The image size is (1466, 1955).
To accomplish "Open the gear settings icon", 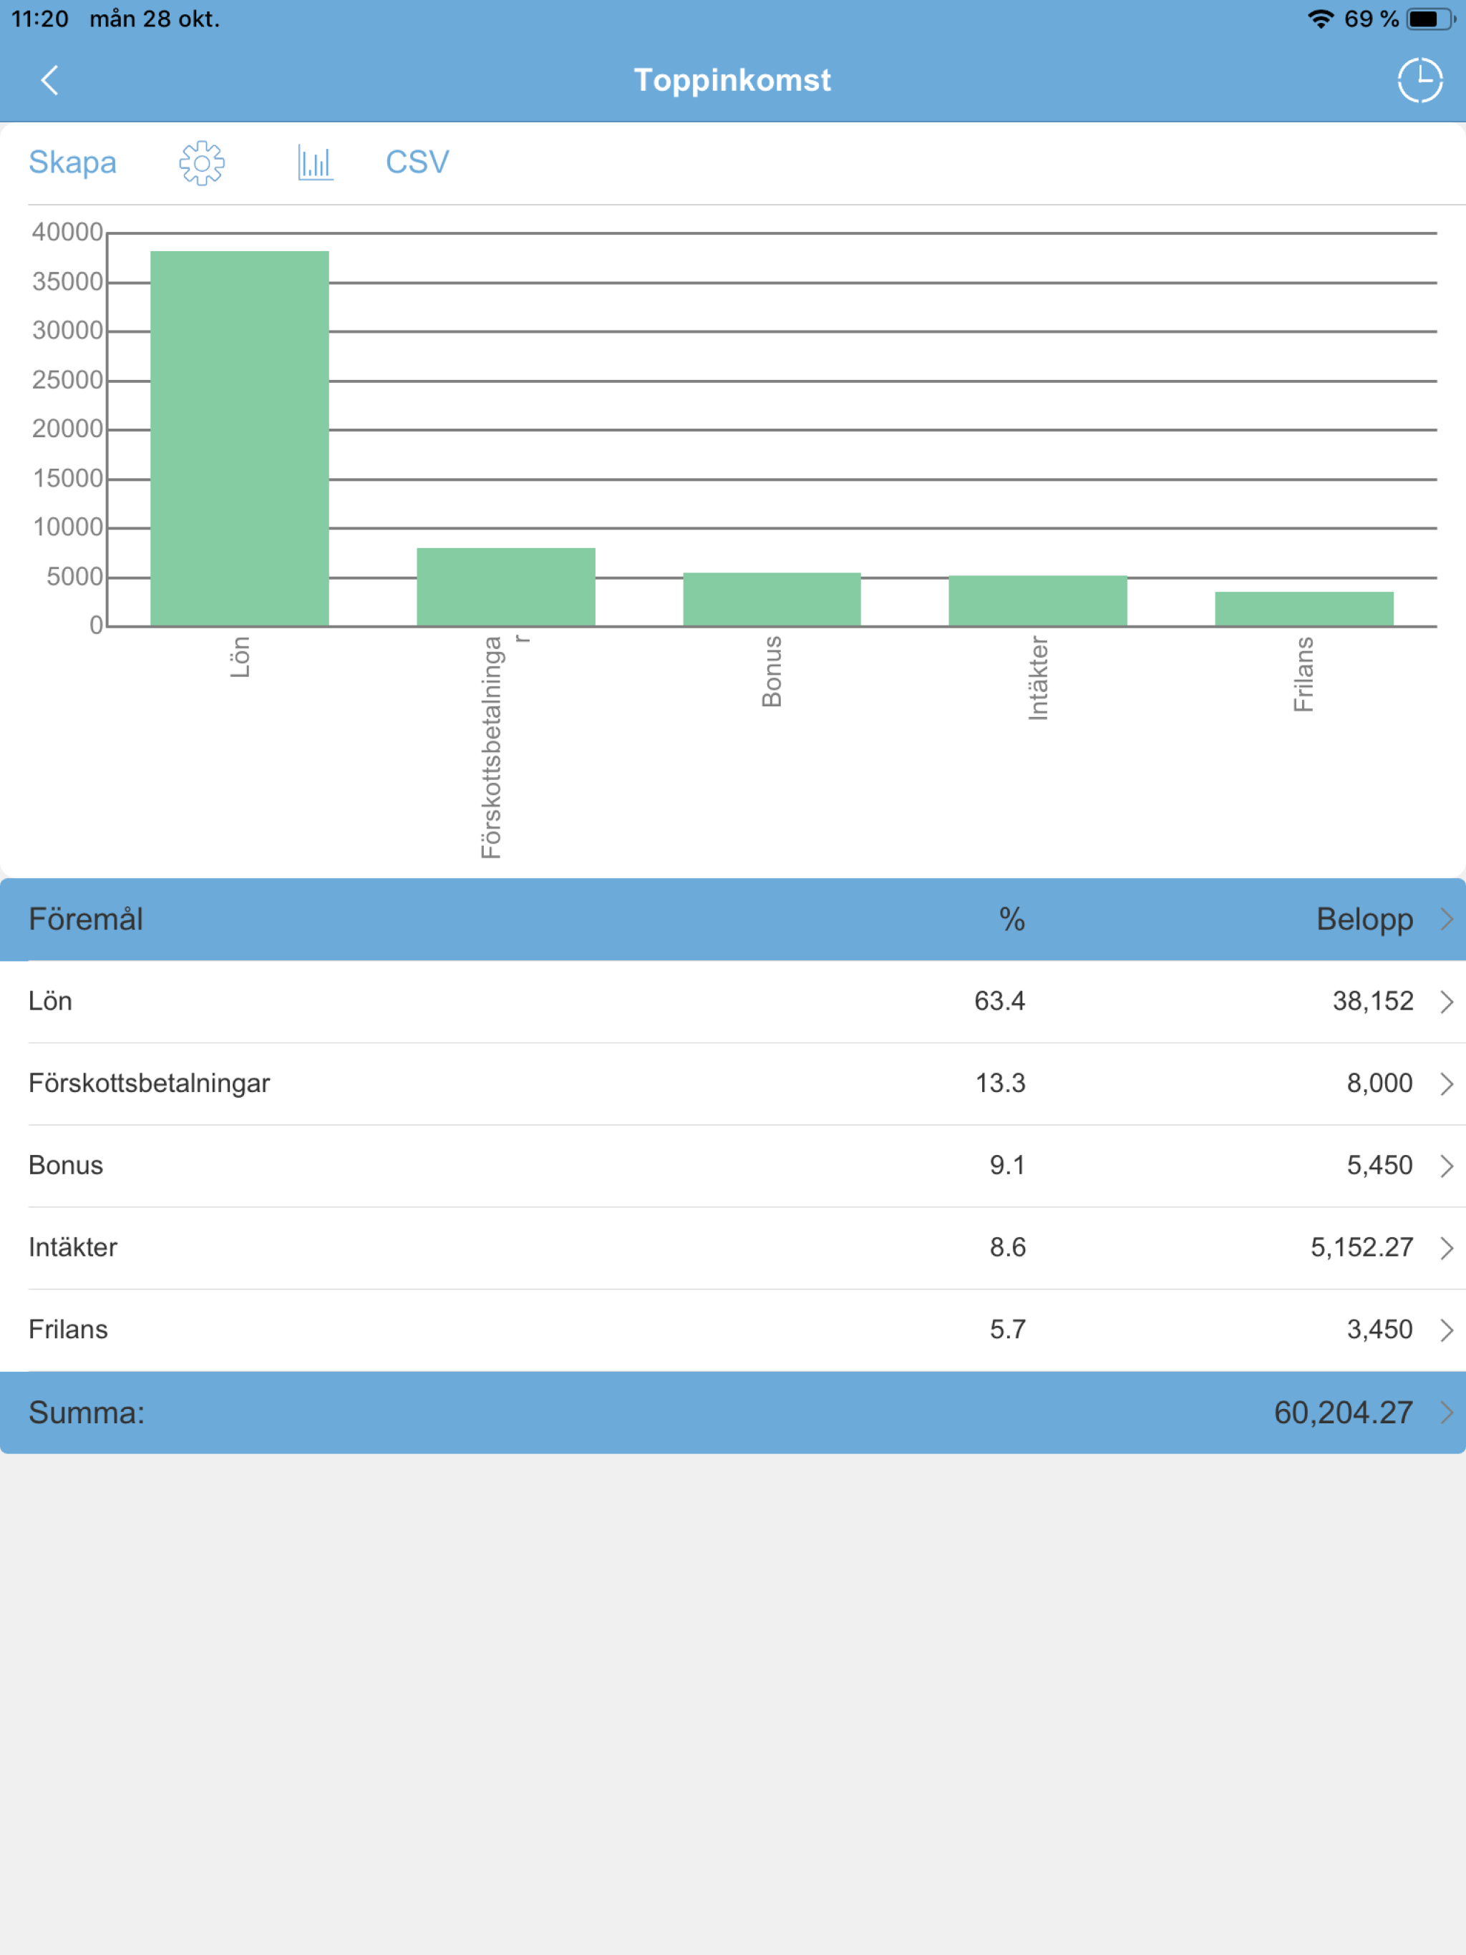I will click(202, 162).
